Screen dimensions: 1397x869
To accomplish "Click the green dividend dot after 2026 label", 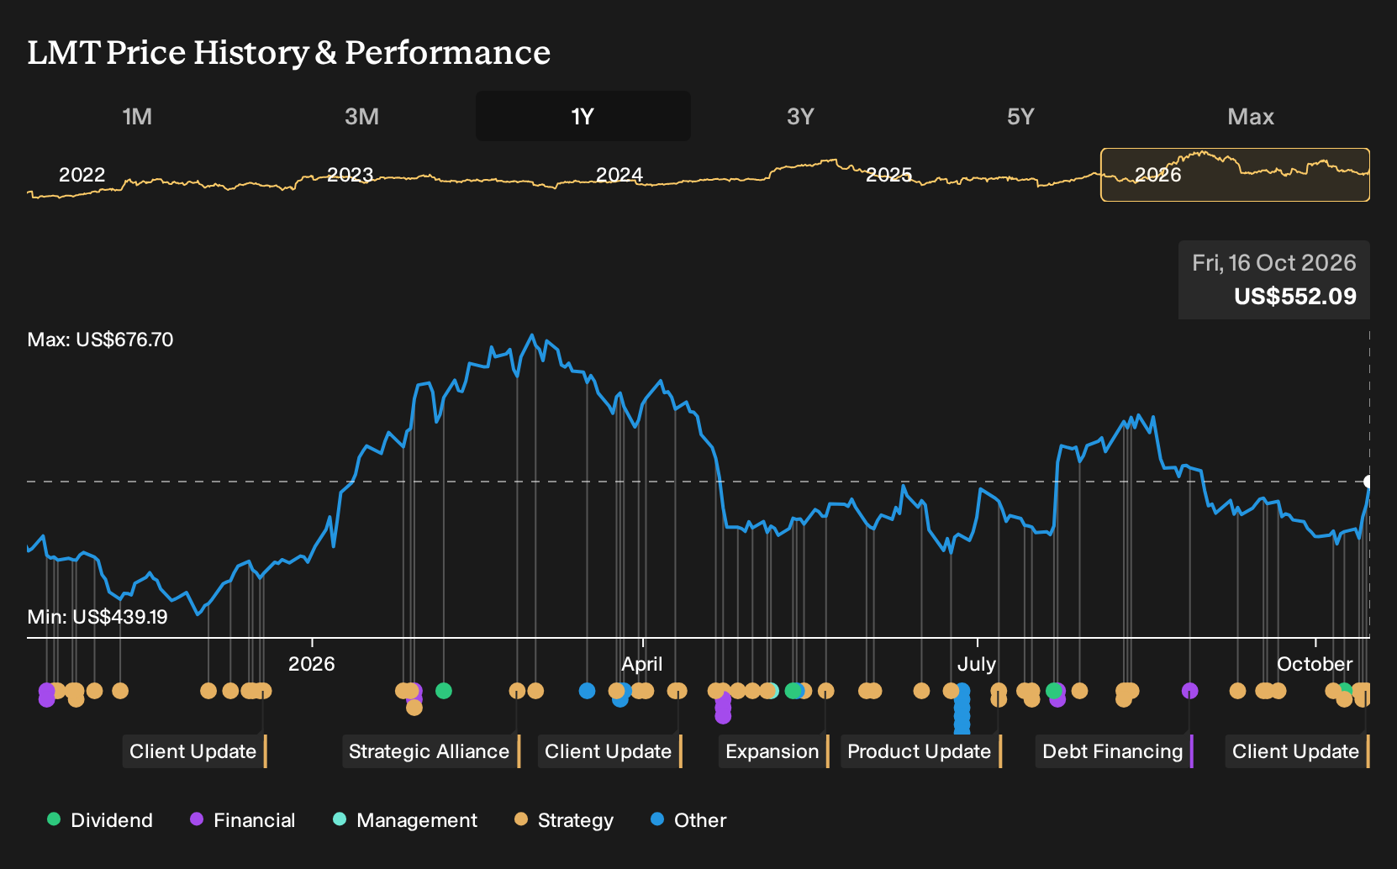I will tap(444, 691).
